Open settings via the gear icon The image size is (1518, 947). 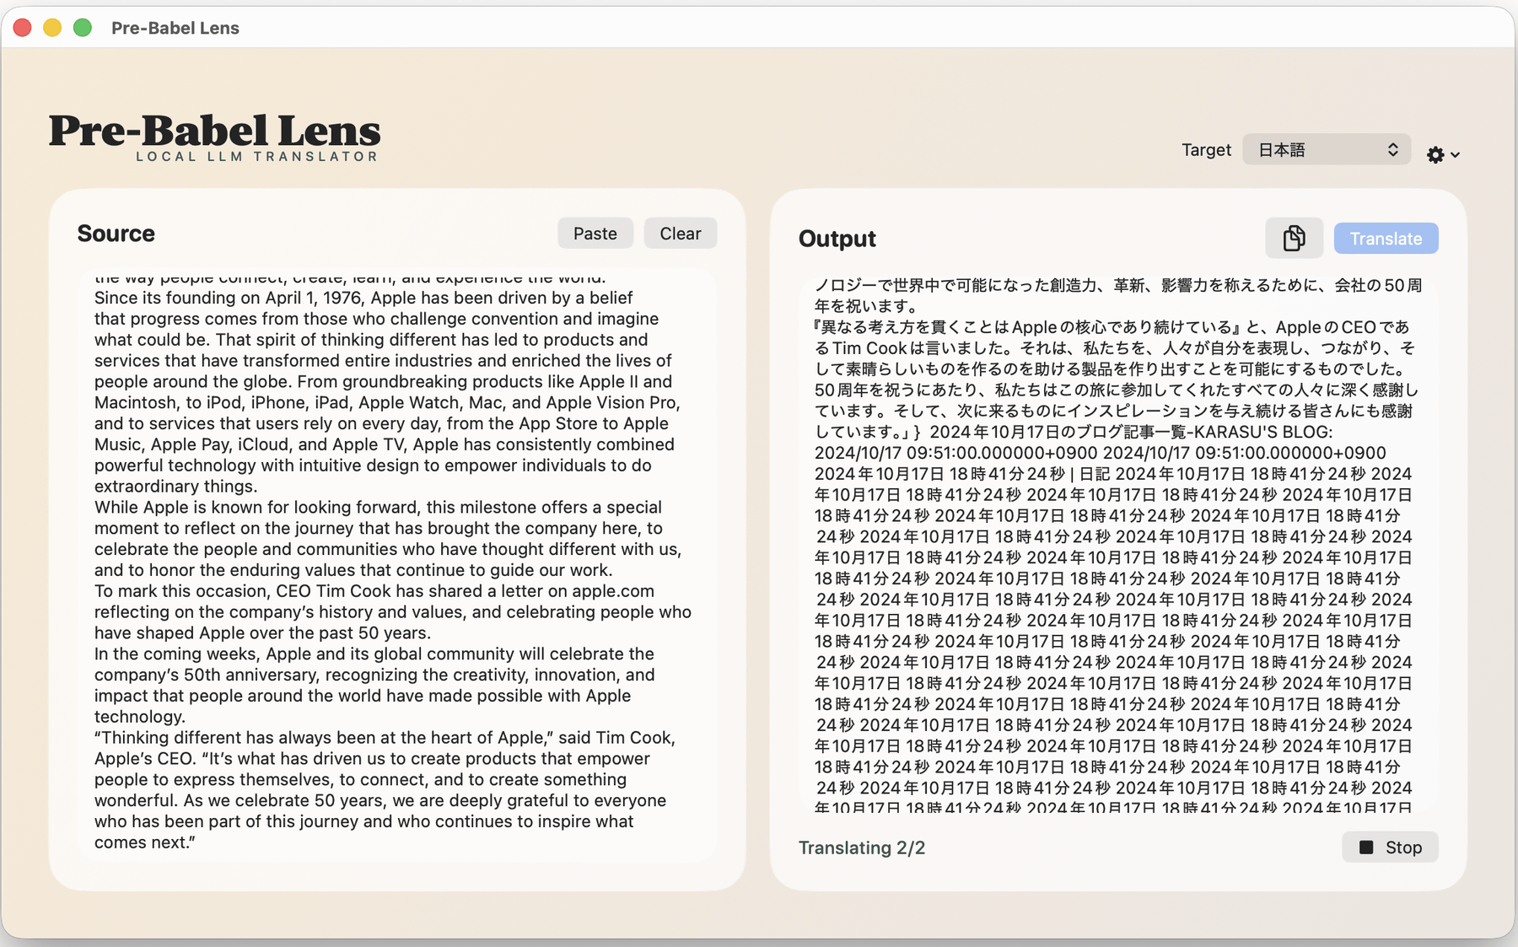coord(1443,154)
